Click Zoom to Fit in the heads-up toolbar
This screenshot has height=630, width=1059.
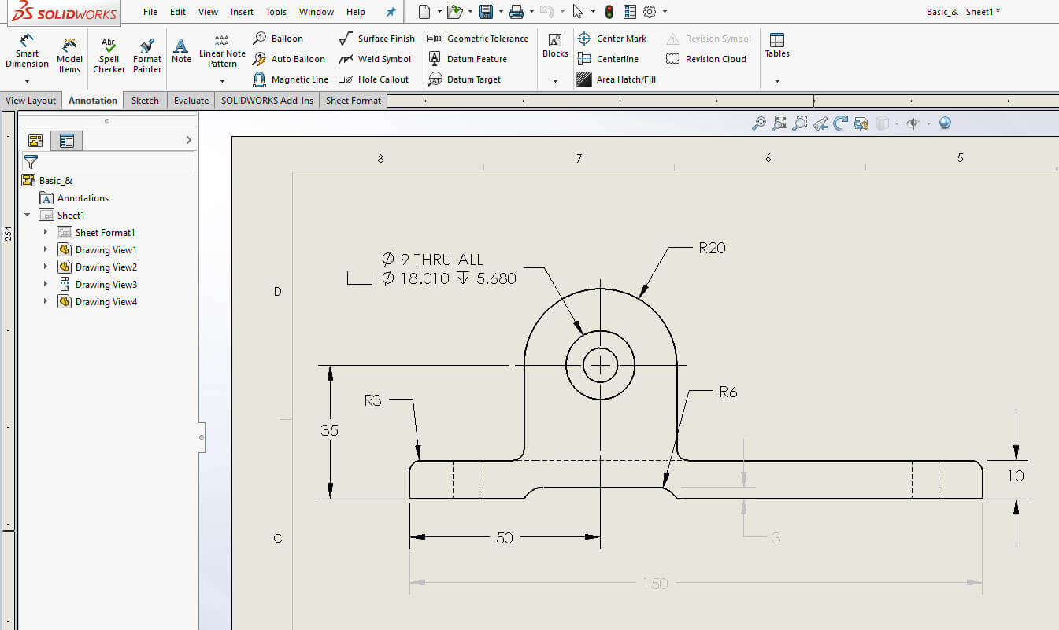click(x=780, y=123)
